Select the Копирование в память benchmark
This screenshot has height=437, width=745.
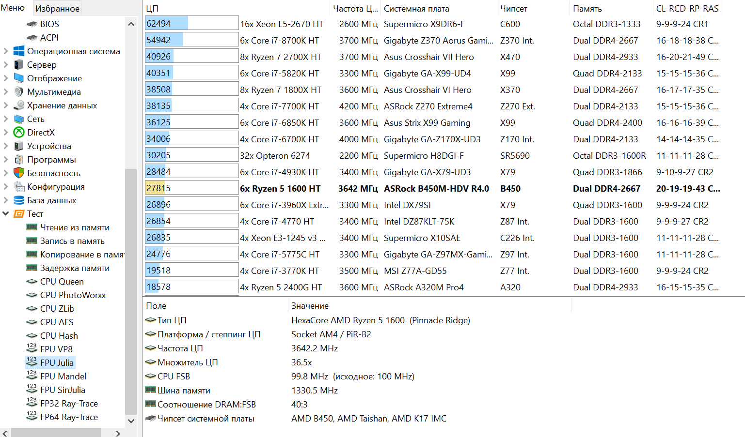[82, 255]
